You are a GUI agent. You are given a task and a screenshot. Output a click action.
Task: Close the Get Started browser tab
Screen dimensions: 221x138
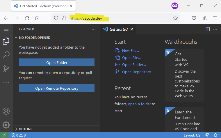tap(71, 6)
